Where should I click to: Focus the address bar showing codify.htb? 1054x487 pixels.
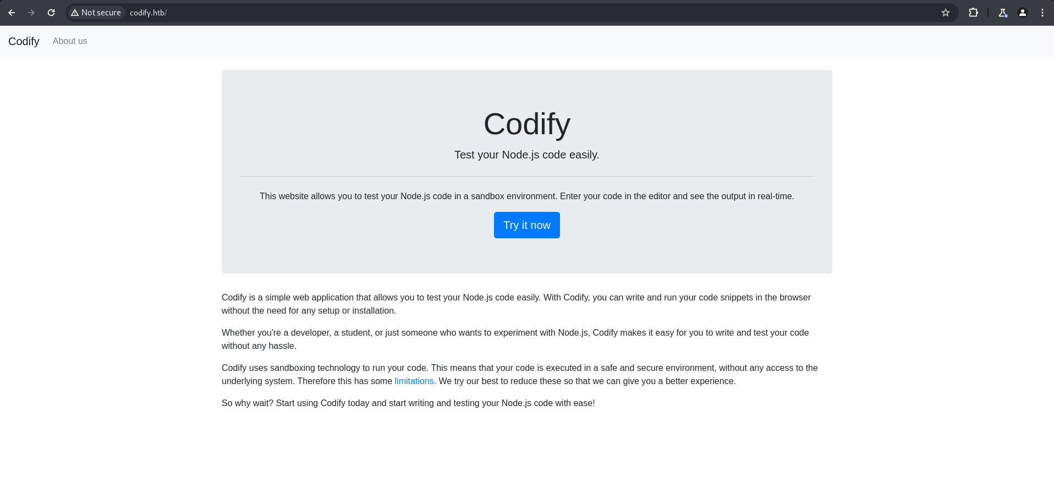click(495, 13)
